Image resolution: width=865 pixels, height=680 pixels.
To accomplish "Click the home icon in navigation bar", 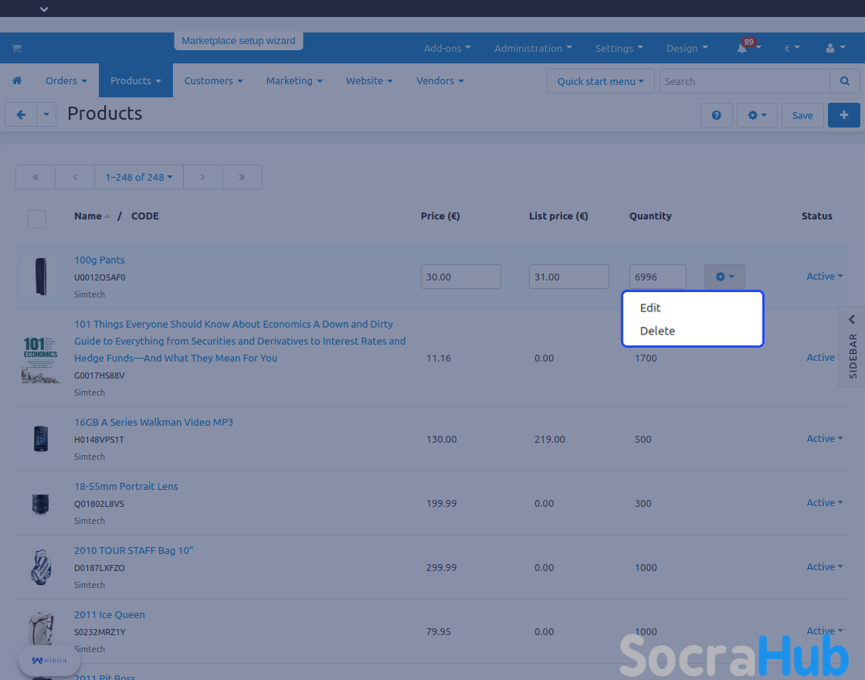I will point(16,81).
